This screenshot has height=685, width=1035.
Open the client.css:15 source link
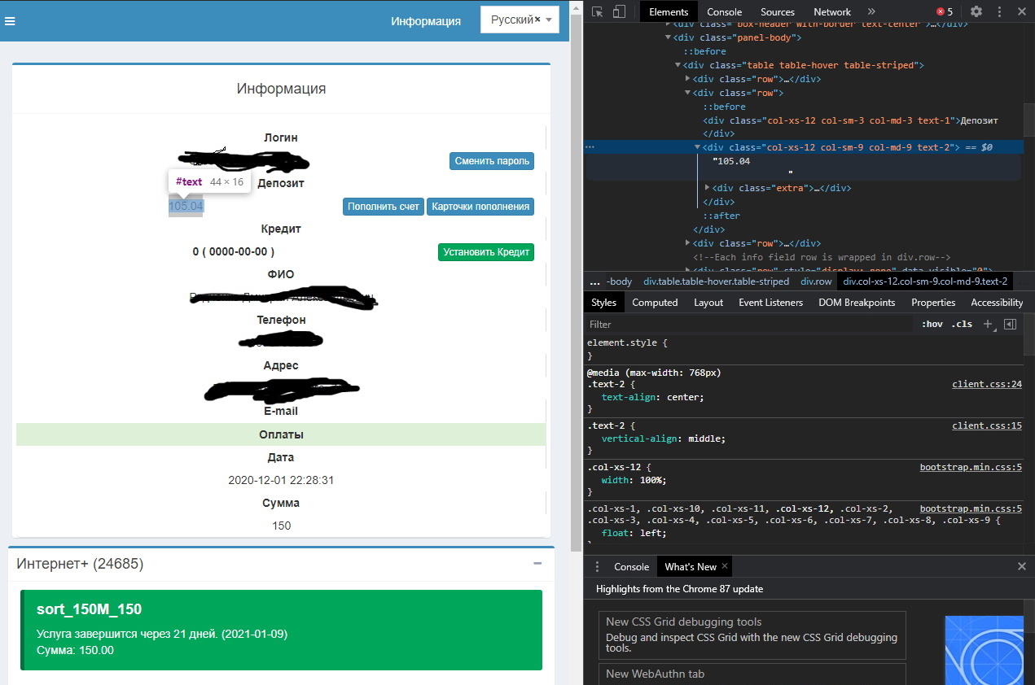(987, 425)
